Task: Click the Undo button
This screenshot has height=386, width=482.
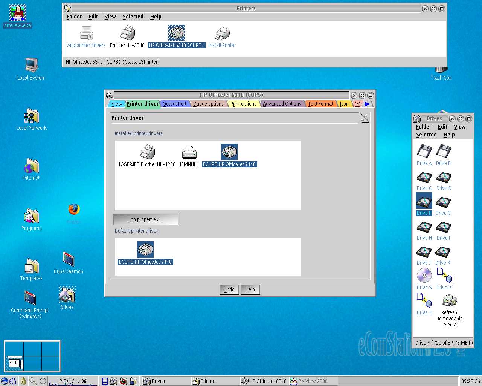Action: (x=229, y=289)
